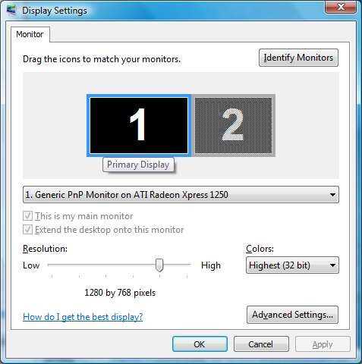Click the Identify Monitors button
The image size is (362, 364).
pyautogui.click(x=298, y=58)
